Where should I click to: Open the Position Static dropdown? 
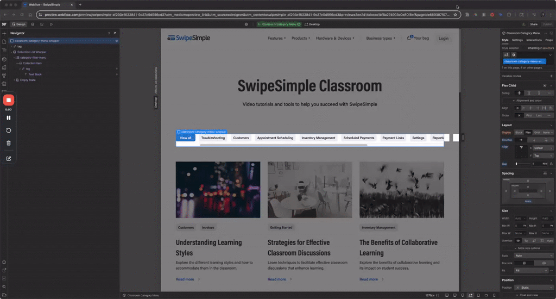point(534,288)
